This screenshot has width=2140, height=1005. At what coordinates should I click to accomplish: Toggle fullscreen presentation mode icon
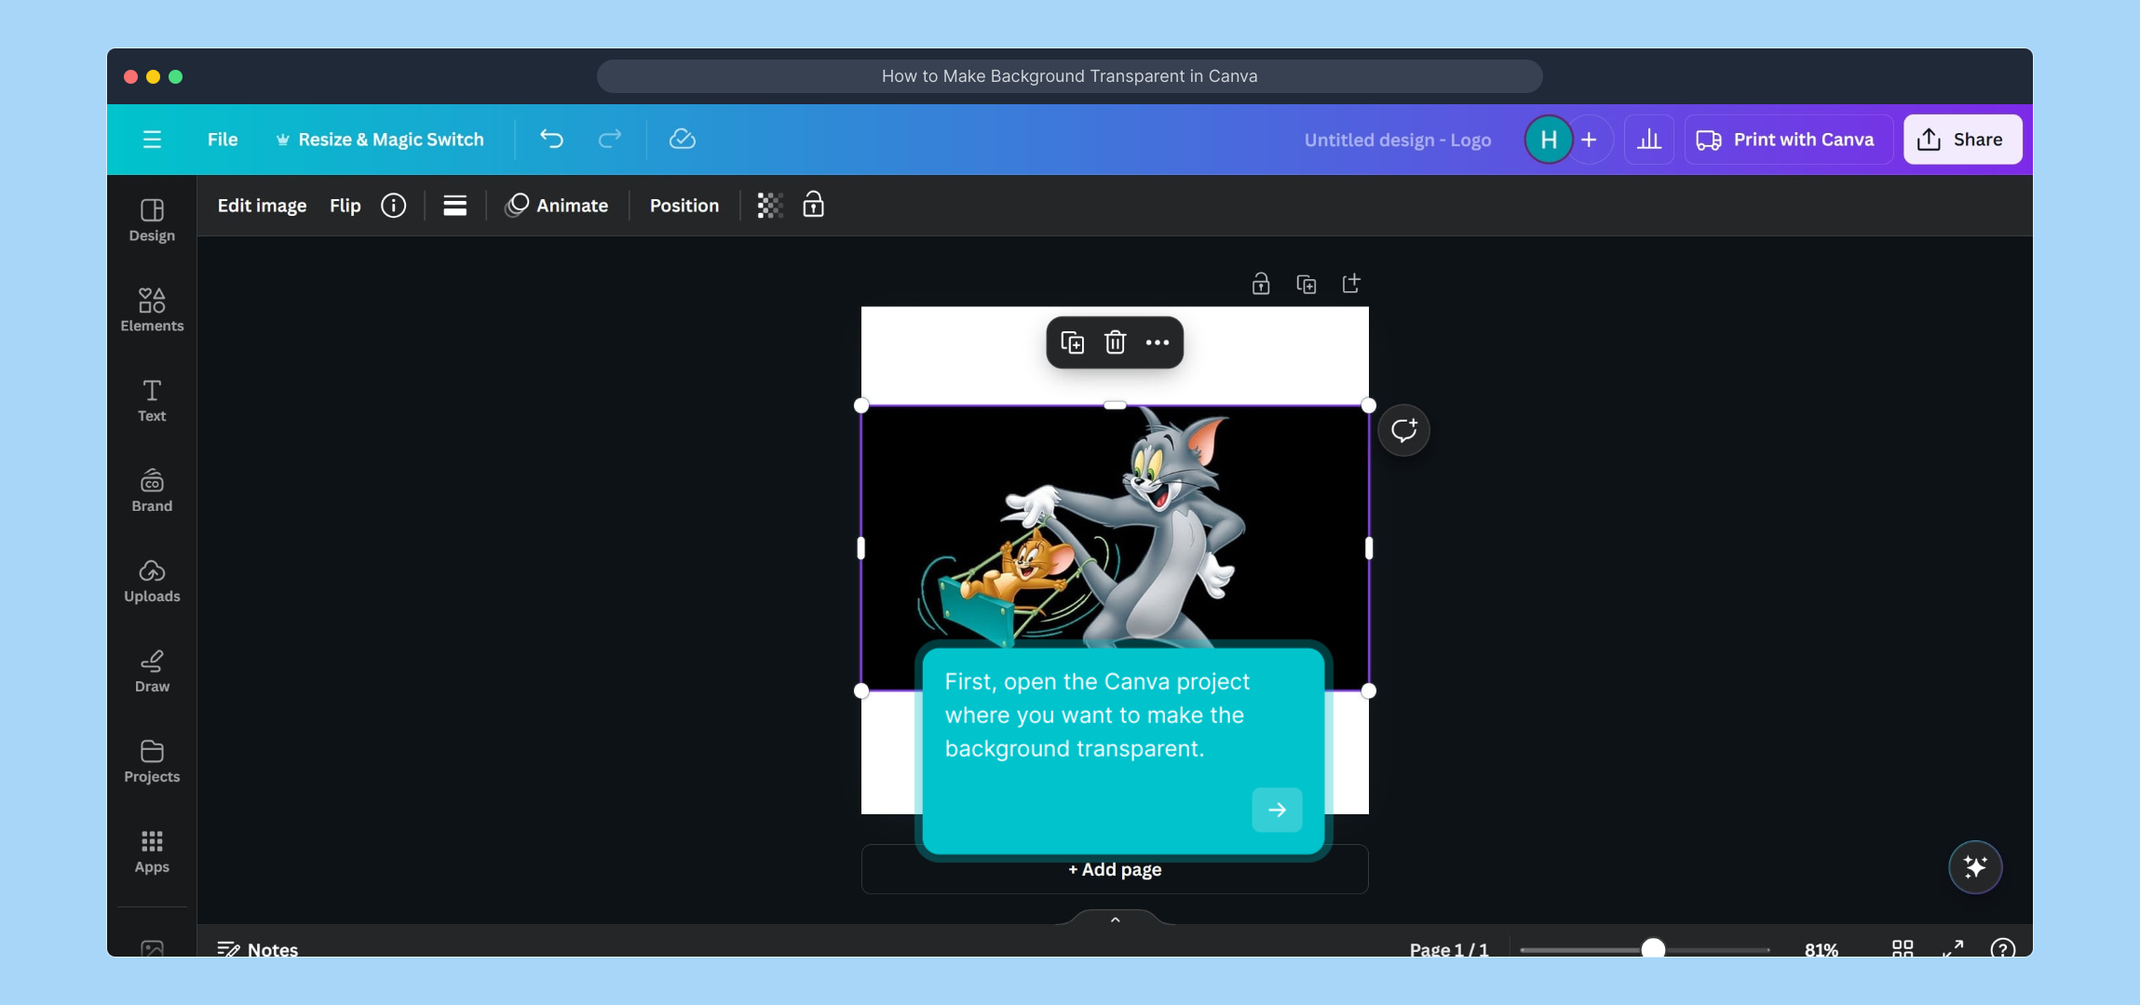click(x=1953, y=948)
